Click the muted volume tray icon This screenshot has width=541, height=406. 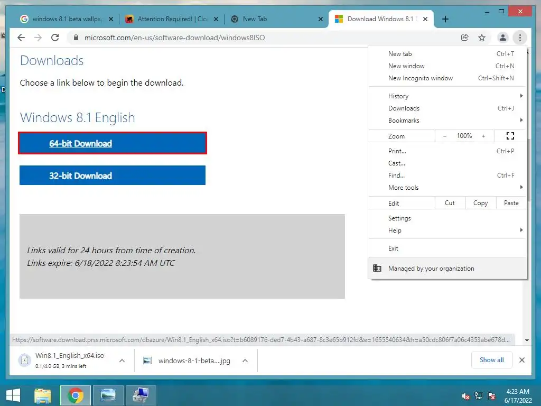pyautogui.click(x=466, y=396)
